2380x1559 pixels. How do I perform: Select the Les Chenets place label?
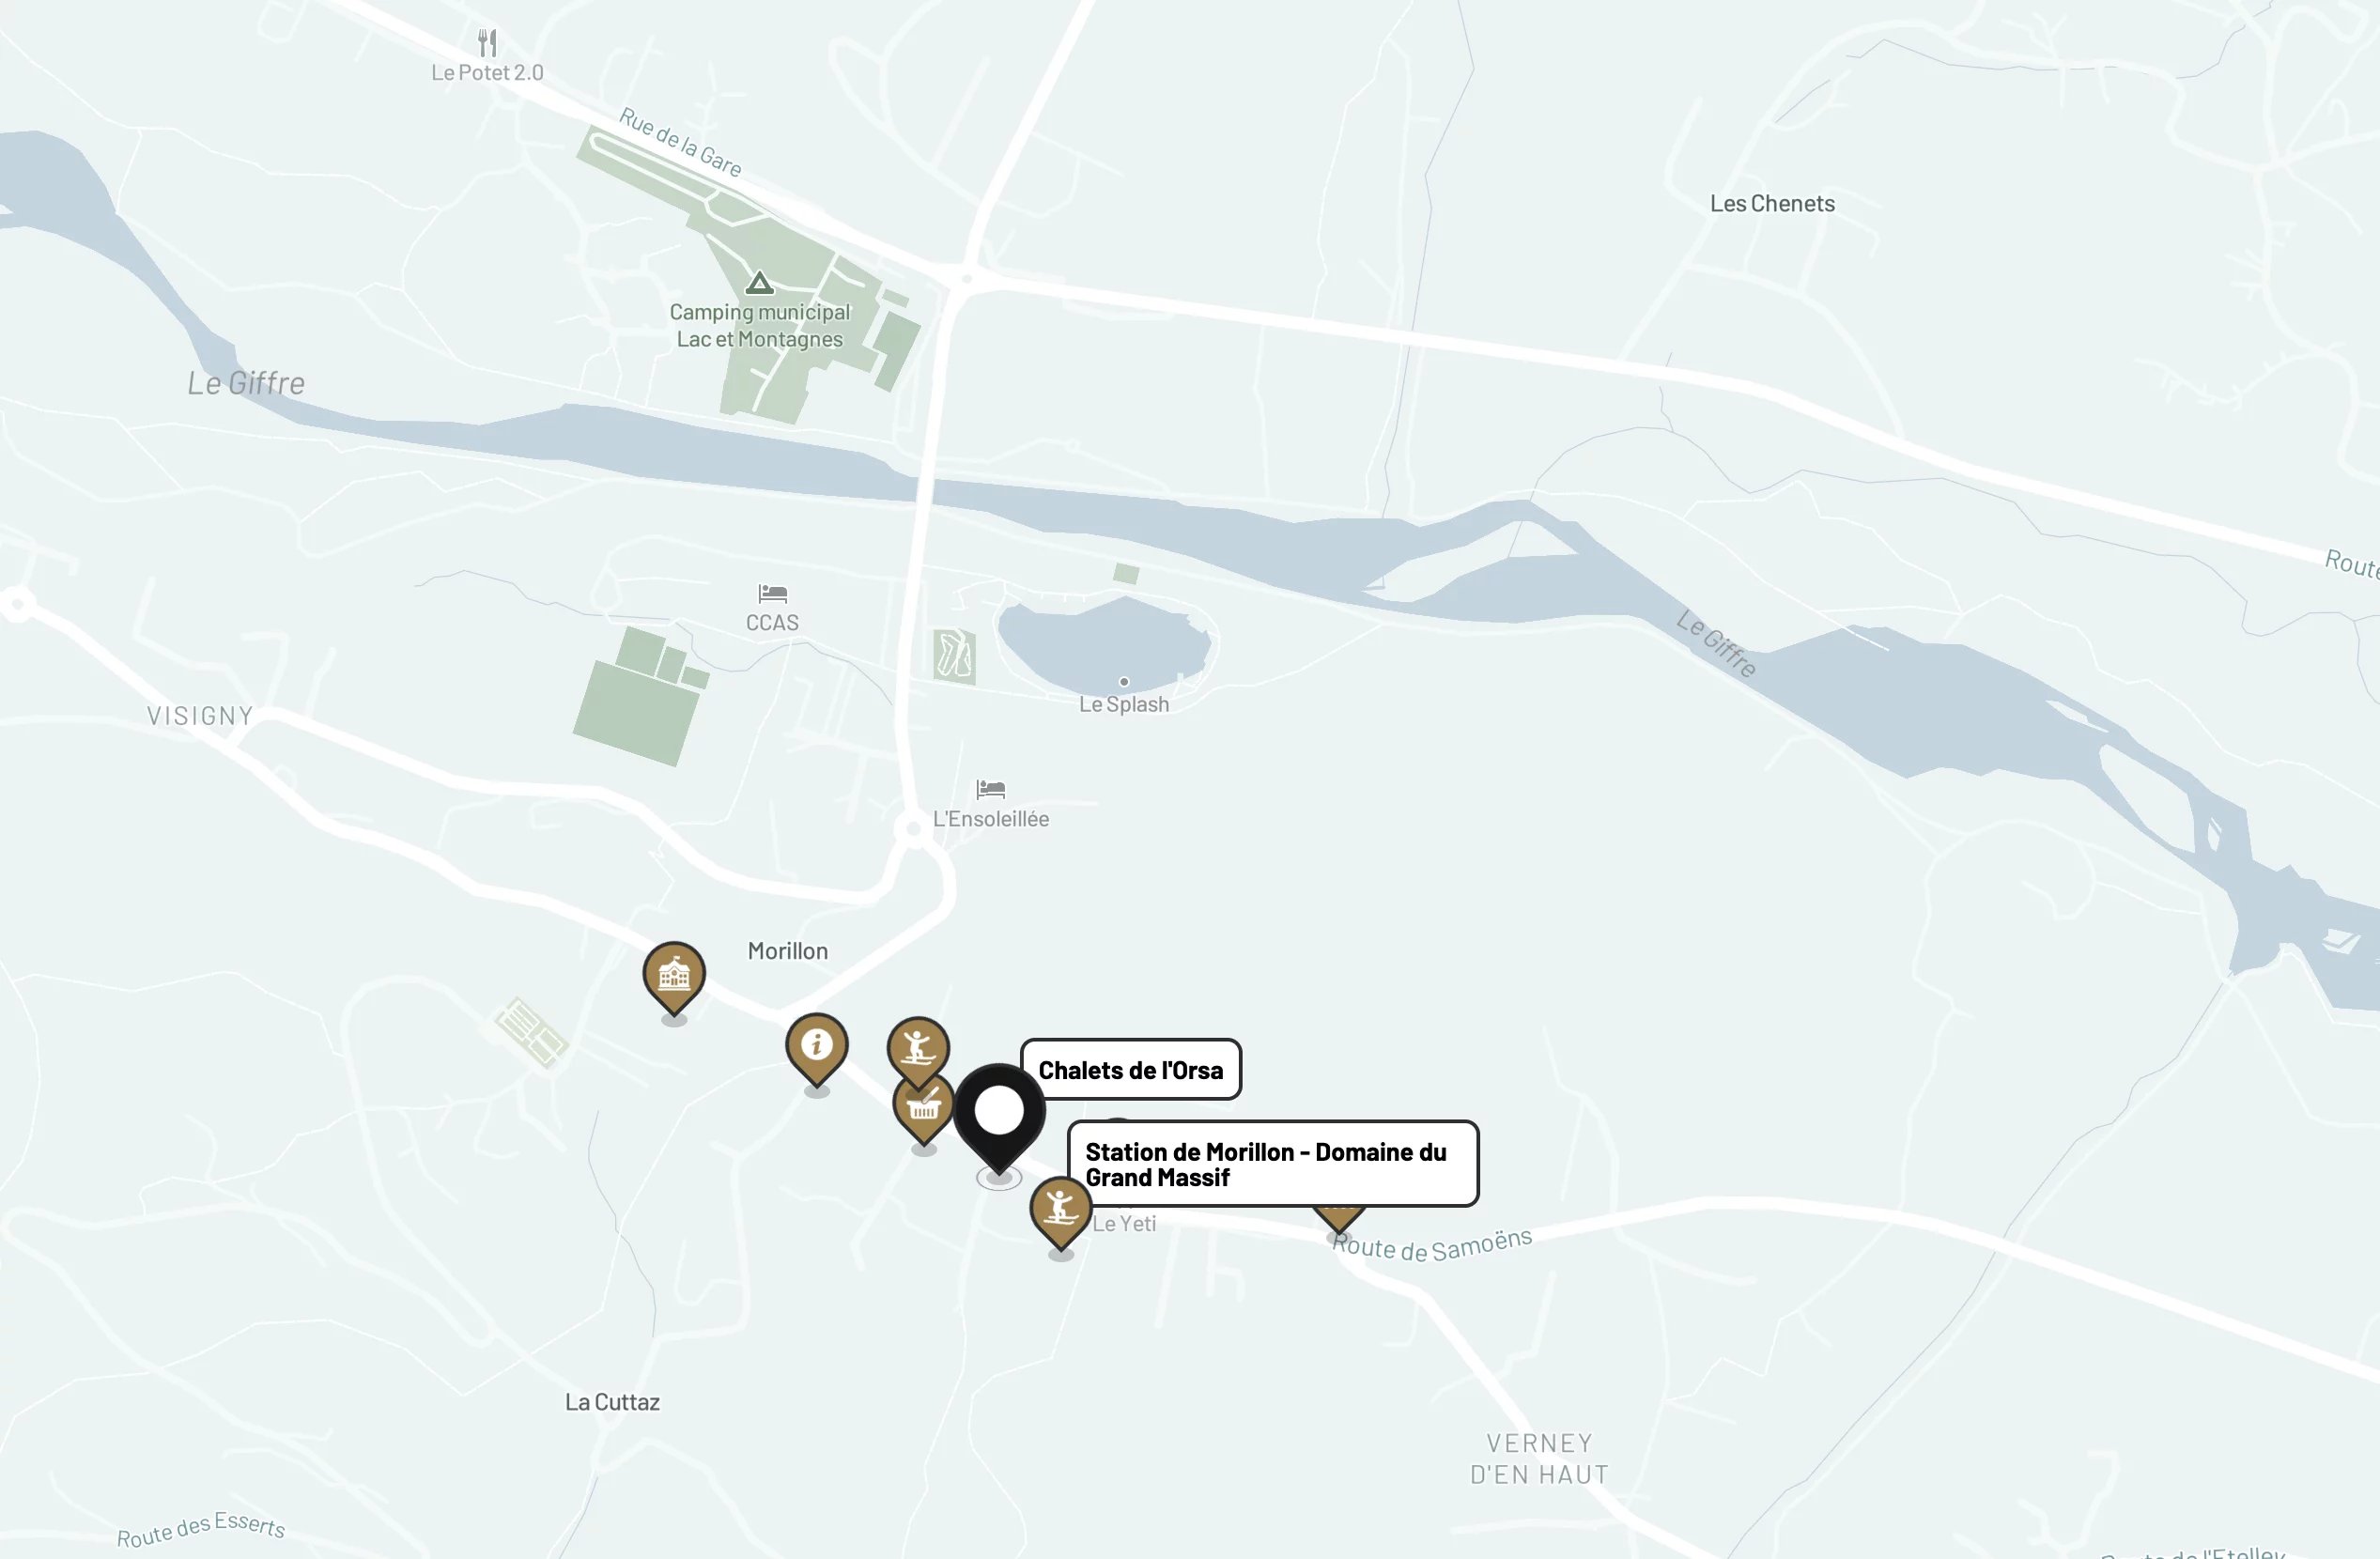pos(1772,204)
